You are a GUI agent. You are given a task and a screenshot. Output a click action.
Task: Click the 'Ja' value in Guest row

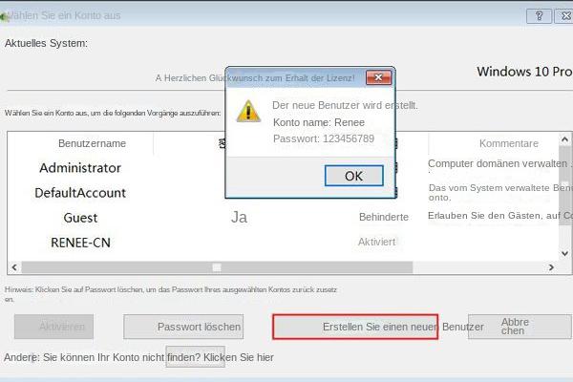[239, 217]
